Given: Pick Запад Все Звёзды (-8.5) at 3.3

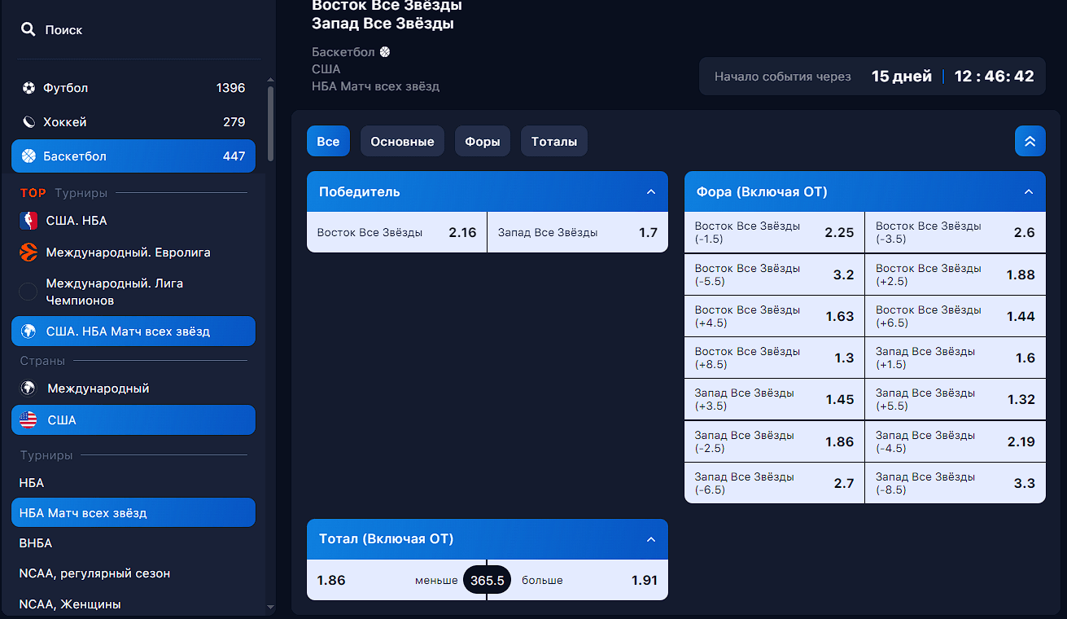Looking at the screenshot, I should (x=955, y=483).
